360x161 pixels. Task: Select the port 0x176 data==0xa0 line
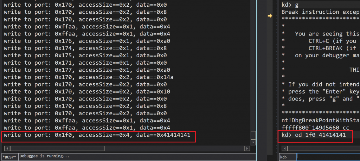pyautogui.click(x=87, y=41)
